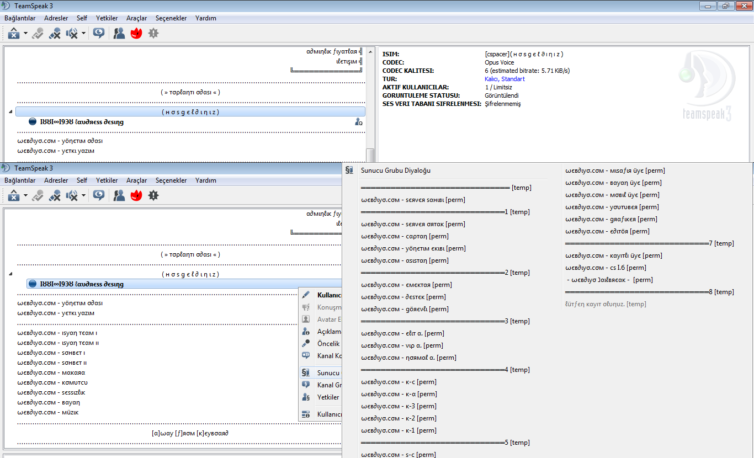Screen dimensions: 754x458
Task: Click gray gear badge icon in top window toolbar
Action: click(153, 33)
